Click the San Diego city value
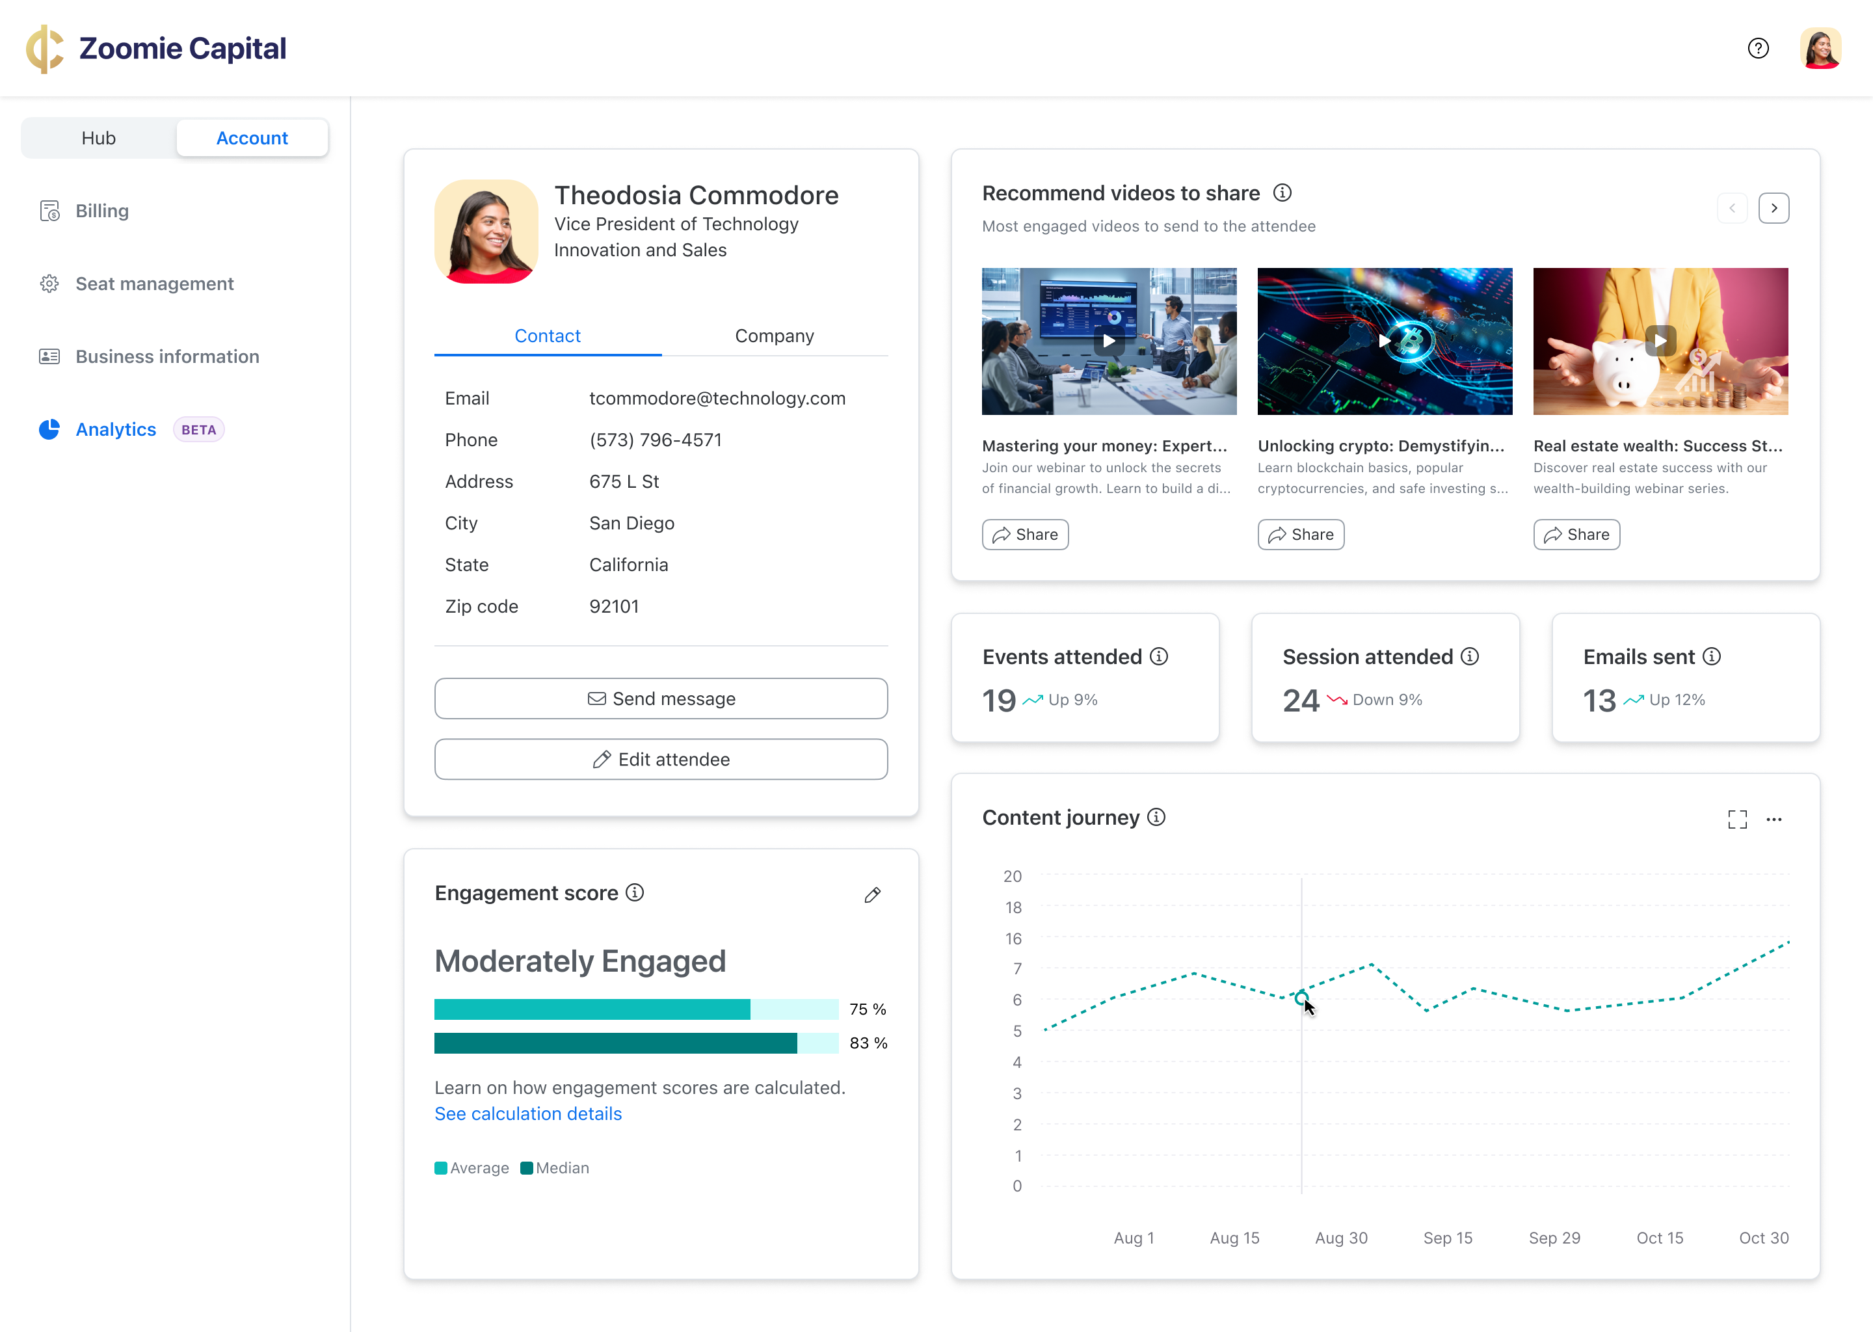This screenshot has height=1332, width=1873. 631,524
